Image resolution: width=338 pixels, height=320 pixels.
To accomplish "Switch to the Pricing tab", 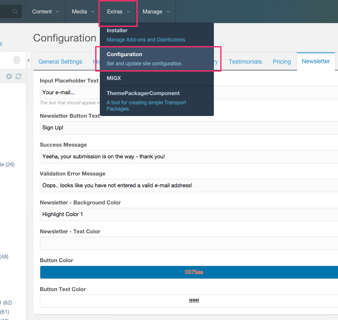I will pos(282,62).
